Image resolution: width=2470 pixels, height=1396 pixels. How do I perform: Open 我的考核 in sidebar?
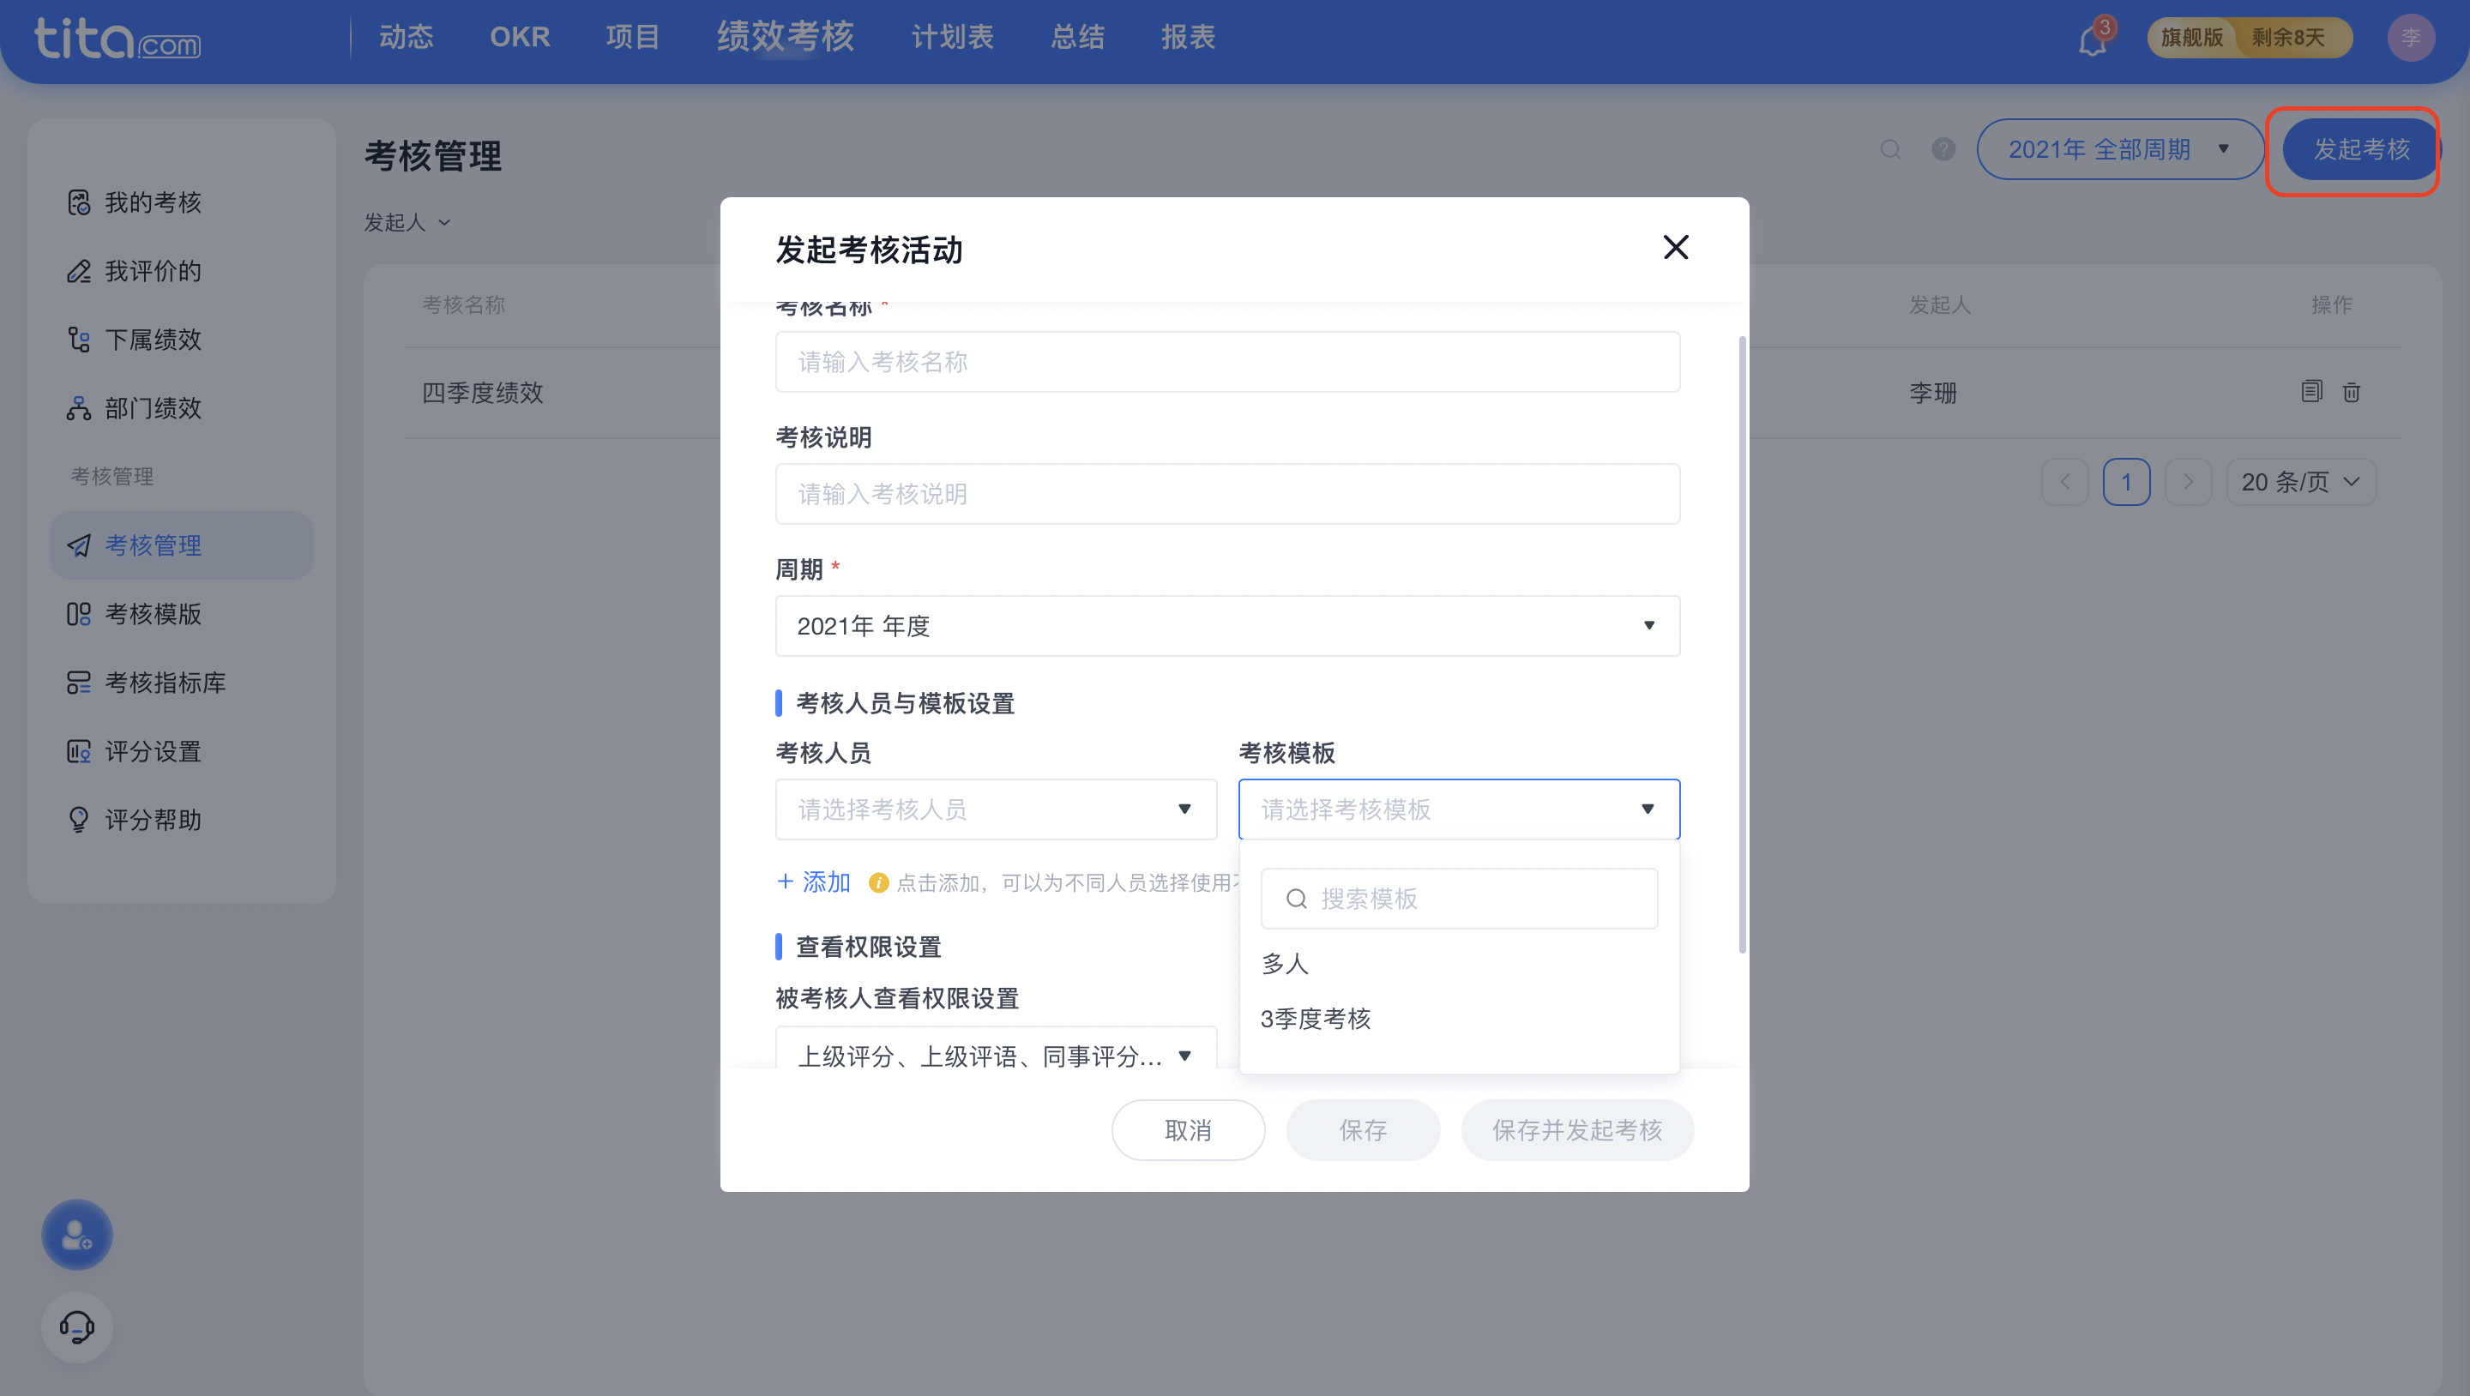(181, 202)
